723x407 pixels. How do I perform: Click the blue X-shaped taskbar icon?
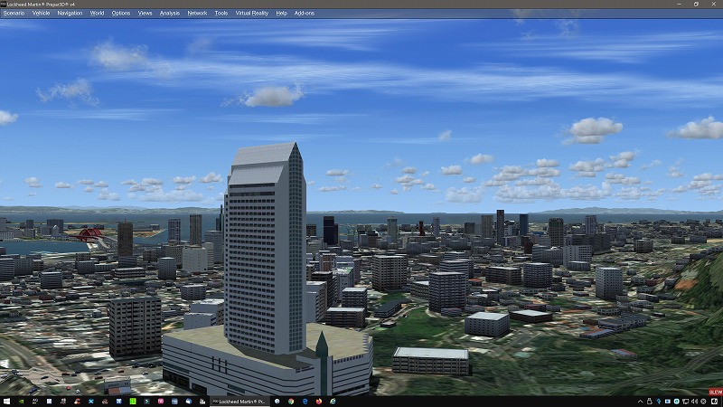pos(91,402)
